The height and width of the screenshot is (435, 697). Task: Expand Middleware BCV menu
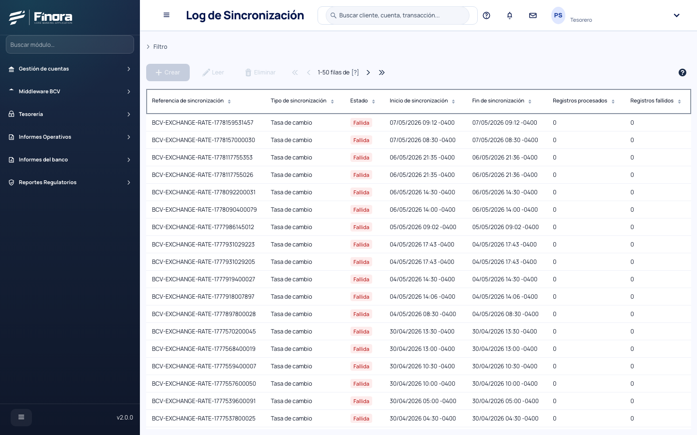[x=70, y=91]
